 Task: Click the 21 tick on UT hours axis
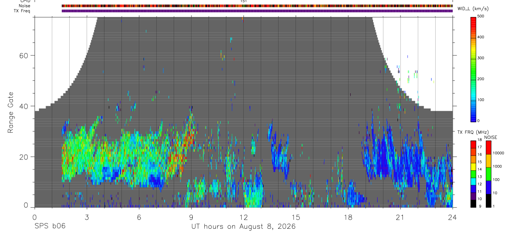point(400,217)
